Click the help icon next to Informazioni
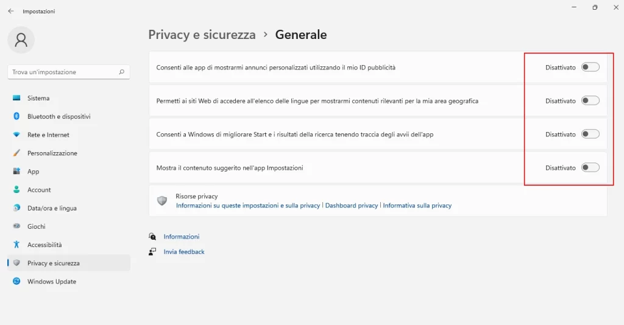 (152, 236)
